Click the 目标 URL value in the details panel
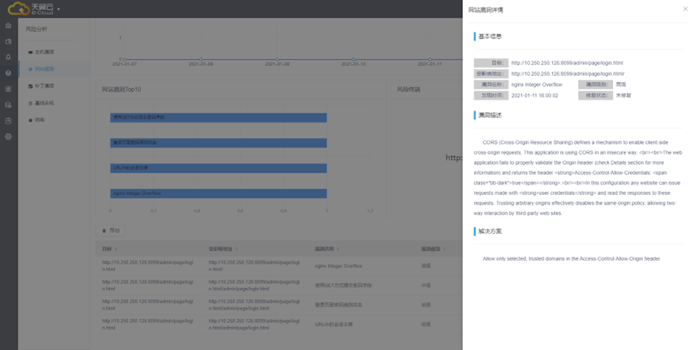Viewport: 694px width, 350px height. (567, 63)
